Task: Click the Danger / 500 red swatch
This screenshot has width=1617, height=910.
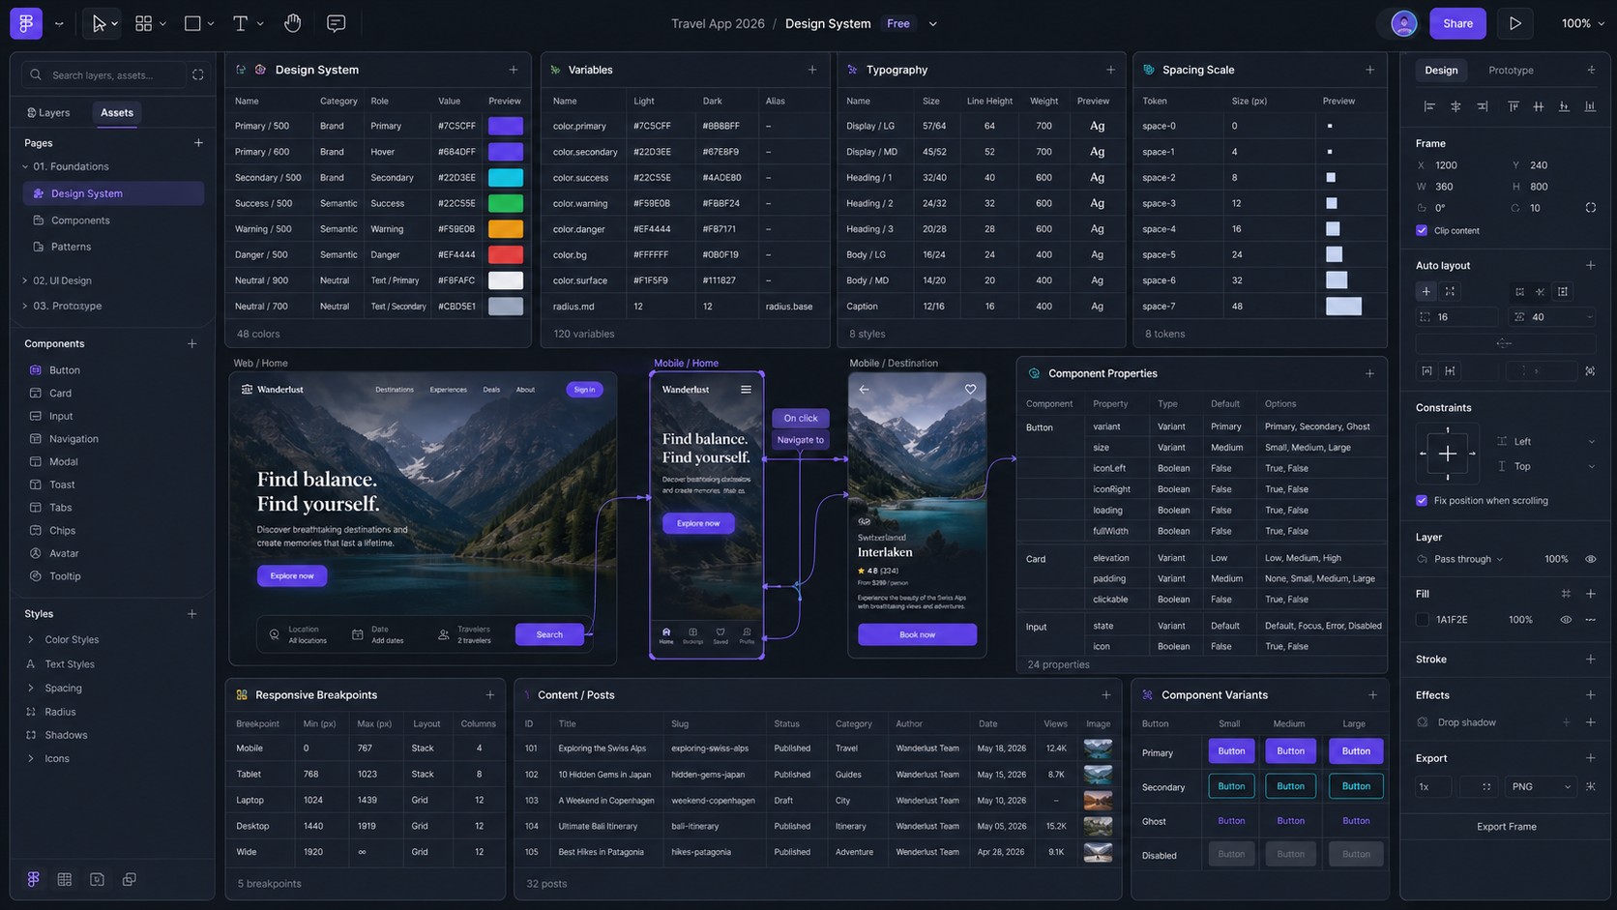Action: [x=505, y=255]
